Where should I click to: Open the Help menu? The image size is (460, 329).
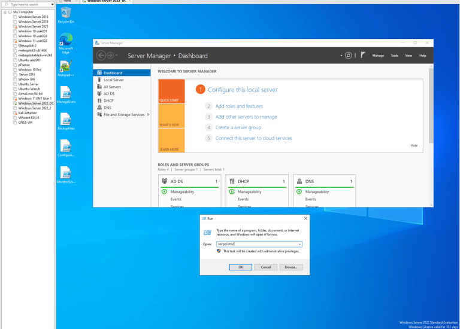pos(422,56)
